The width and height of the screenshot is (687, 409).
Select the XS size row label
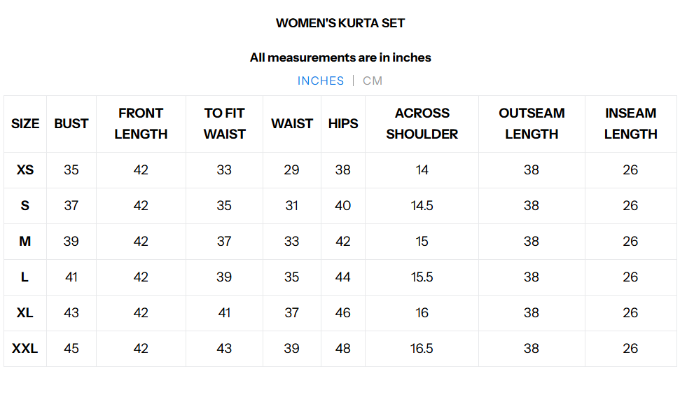tap(25, 170)
